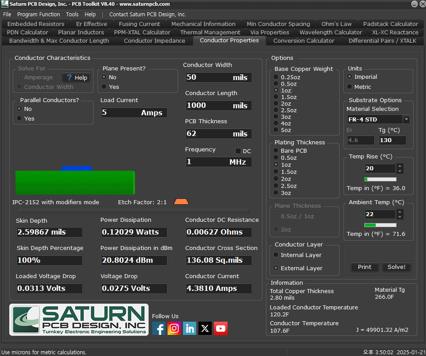Open the Thermal Management tab

coord(210,32)
